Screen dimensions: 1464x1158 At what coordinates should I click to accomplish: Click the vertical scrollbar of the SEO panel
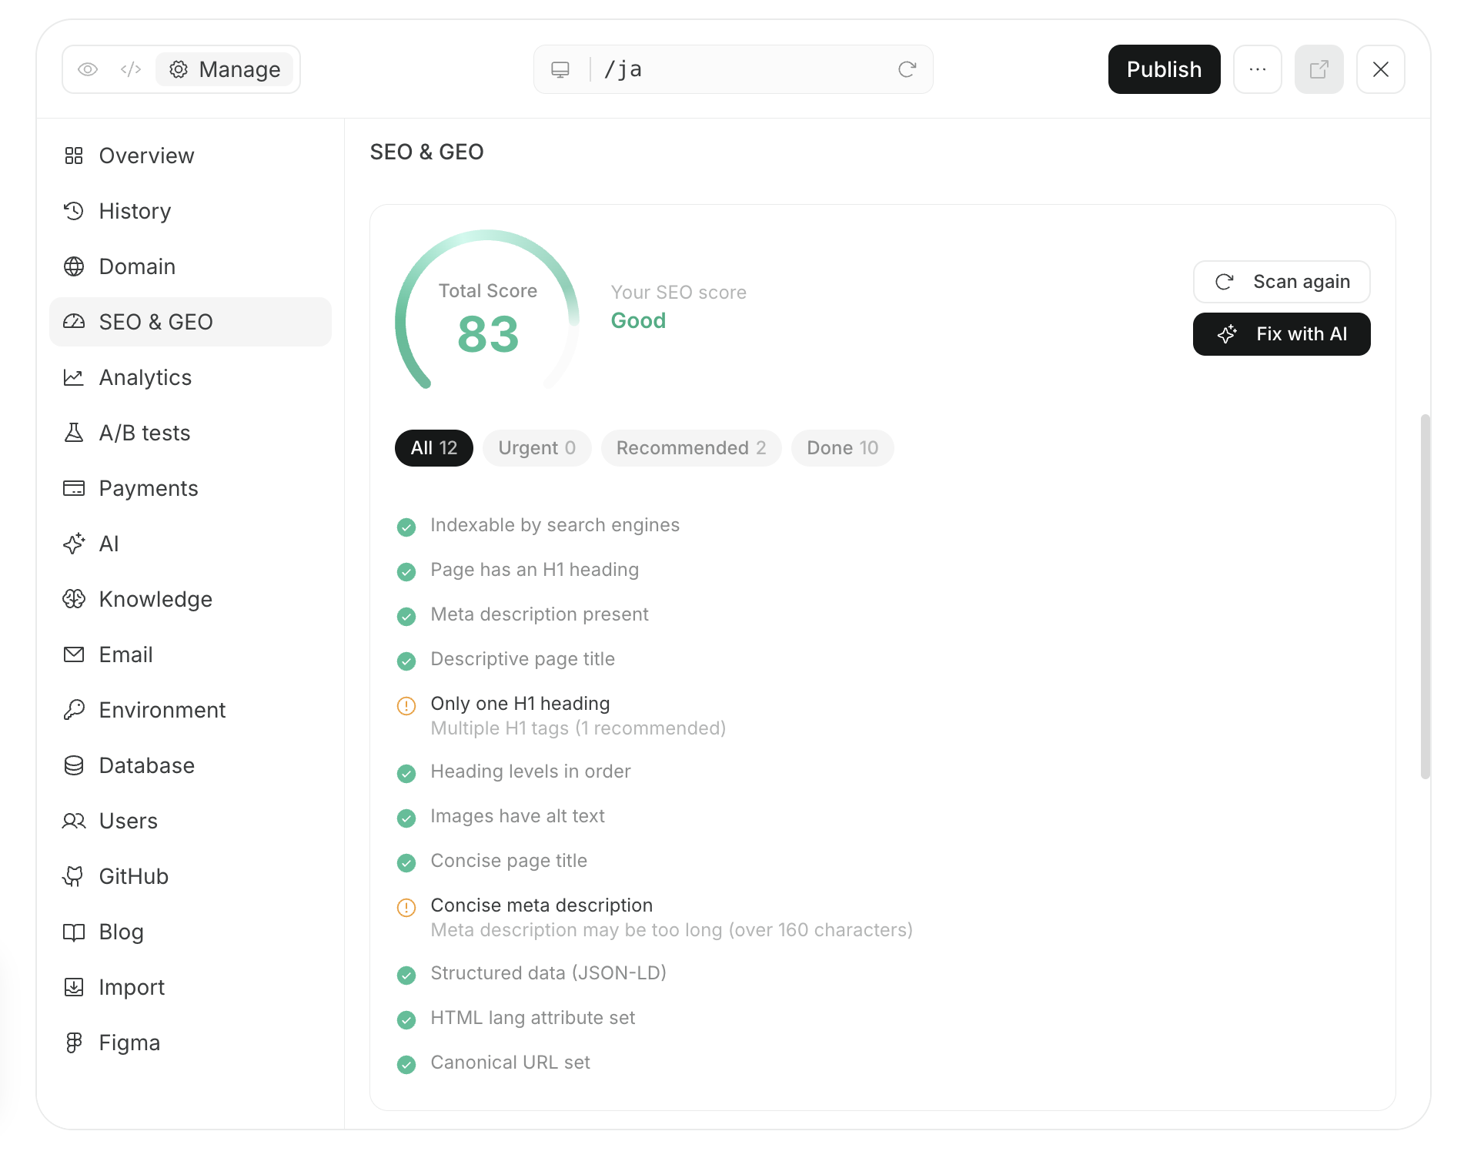click(1426, 597)
